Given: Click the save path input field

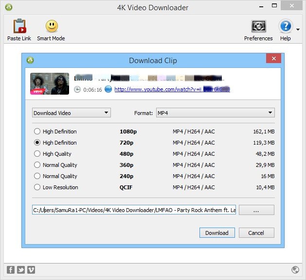Looking at the screenshot, I should point(134,210).
